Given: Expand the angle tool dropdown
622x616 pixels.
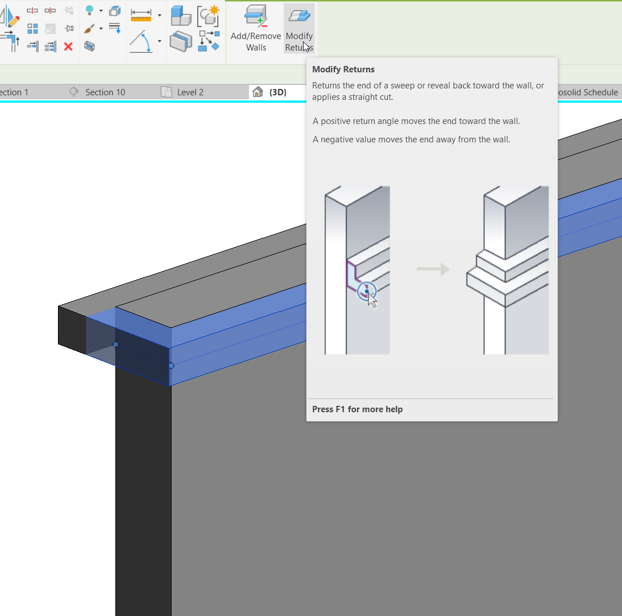Looking at the screenshot, I should click(x=160, y=40).
